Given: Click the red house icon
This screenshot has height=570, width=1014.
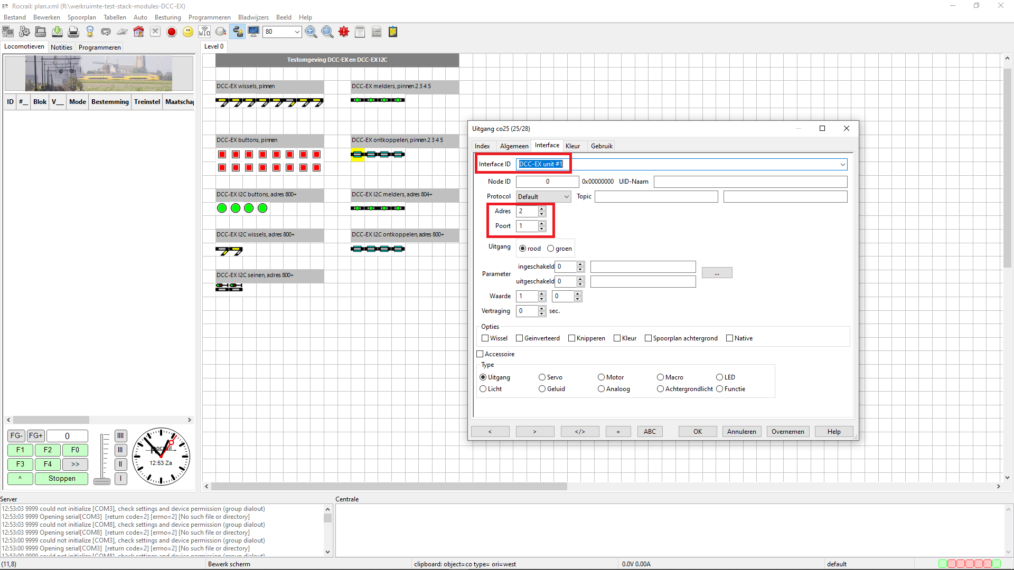Looking at the screenshot, I should 138,32.
